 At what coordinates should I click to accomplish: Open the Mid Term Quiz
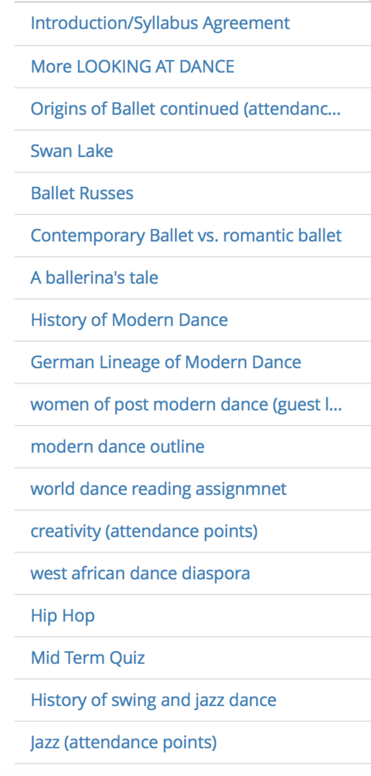coord(88,658)
